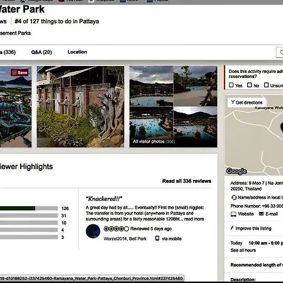Open reviewer Worzel2014 avatar
Screen dimensions: 283x283
[93, 231]
